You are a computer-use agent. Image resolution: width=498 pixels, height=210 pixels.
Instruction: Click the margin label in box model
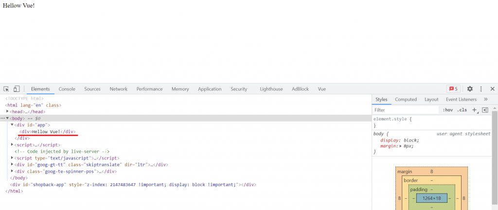[405, 172]
